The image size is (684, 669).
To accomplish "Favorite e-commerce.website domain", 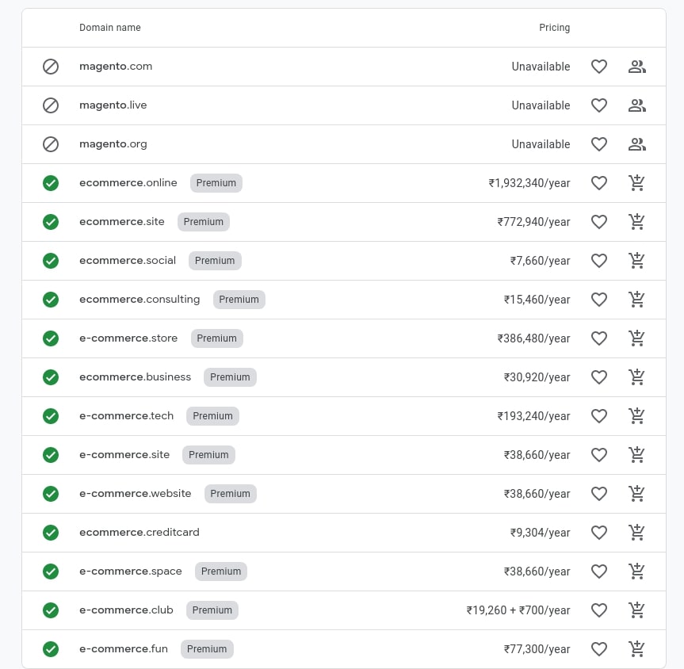I will pos(599,494).
